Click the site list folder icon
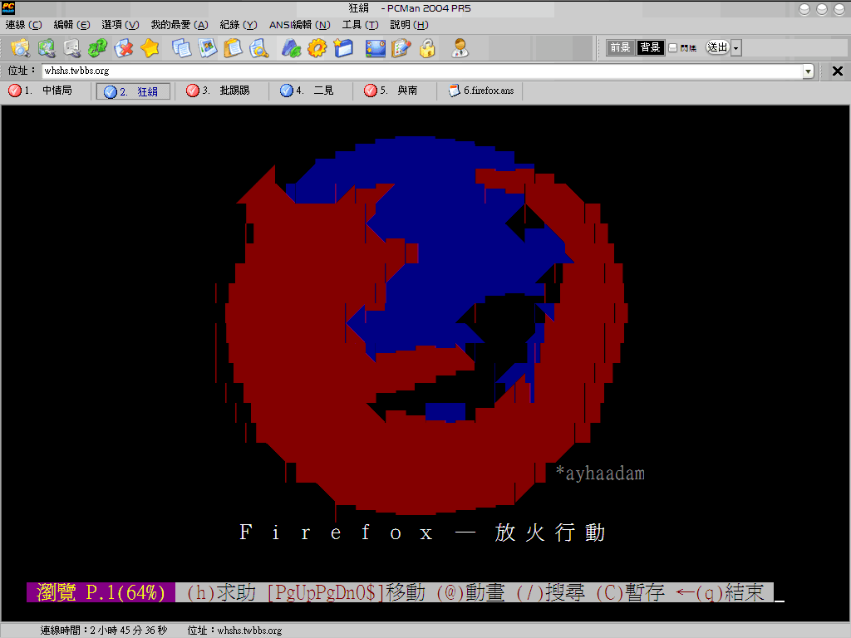 coord(21,47)
